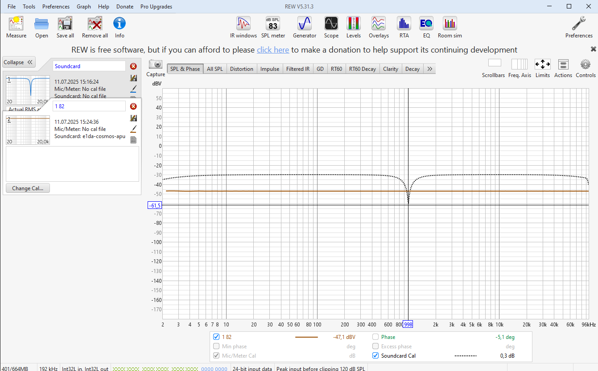This screenshot has width=598, height=371.
Task: Switch to the Impulse tab
Action: (x=270, y=69)
